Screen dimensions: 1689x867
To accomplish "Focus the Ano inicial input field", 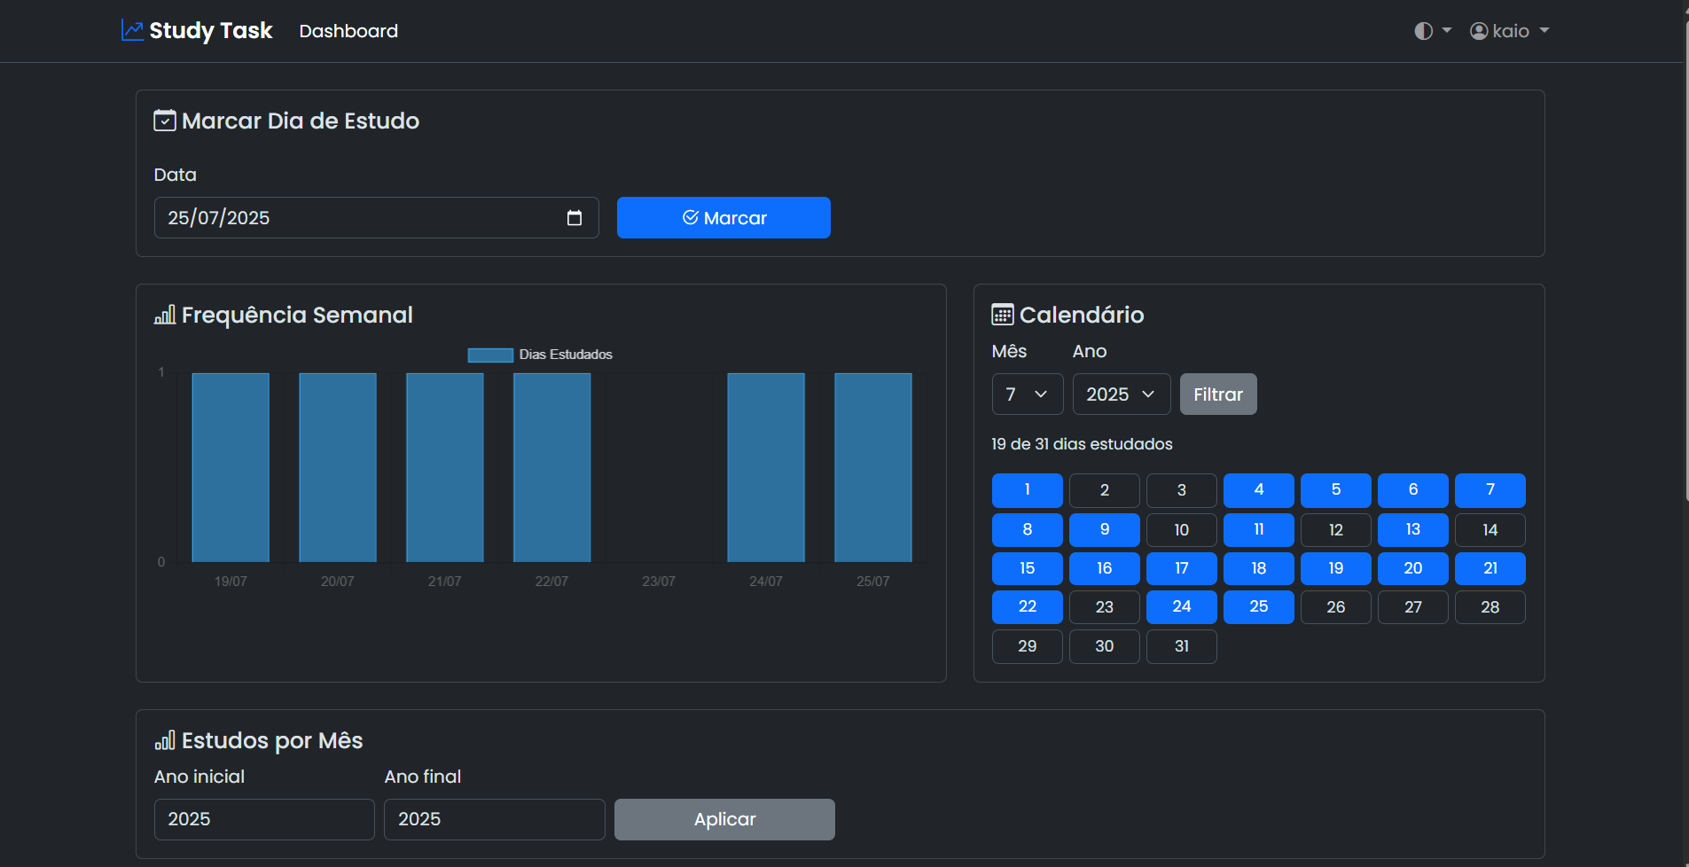I will tap(264, 819).
